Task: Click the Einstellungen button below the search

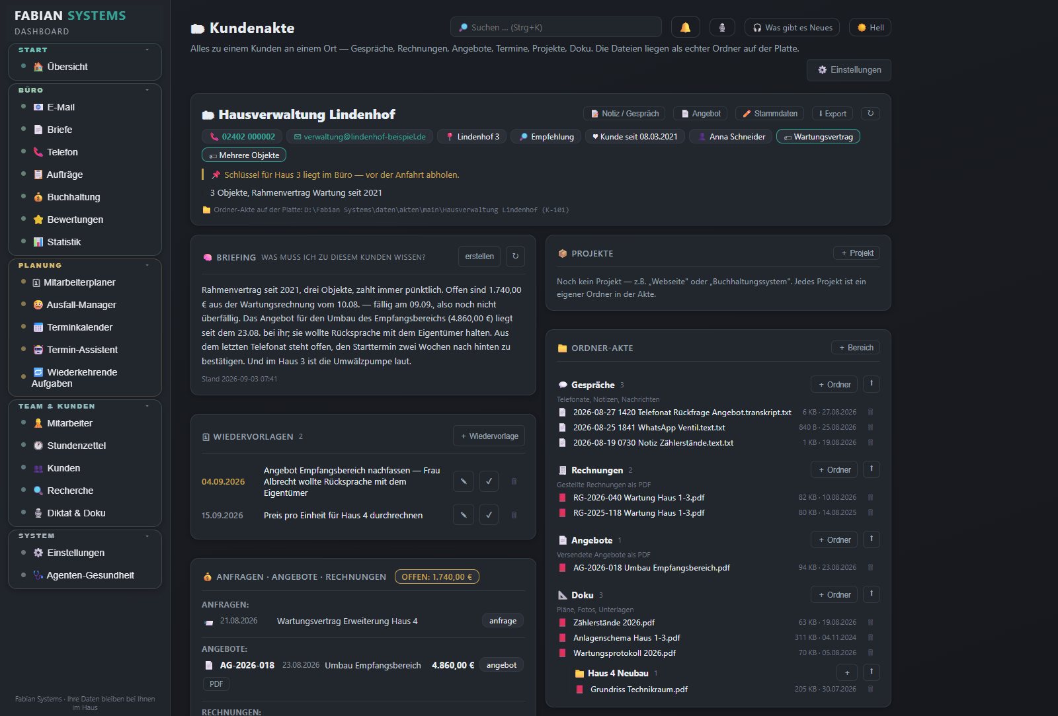Action: point(849,70)
